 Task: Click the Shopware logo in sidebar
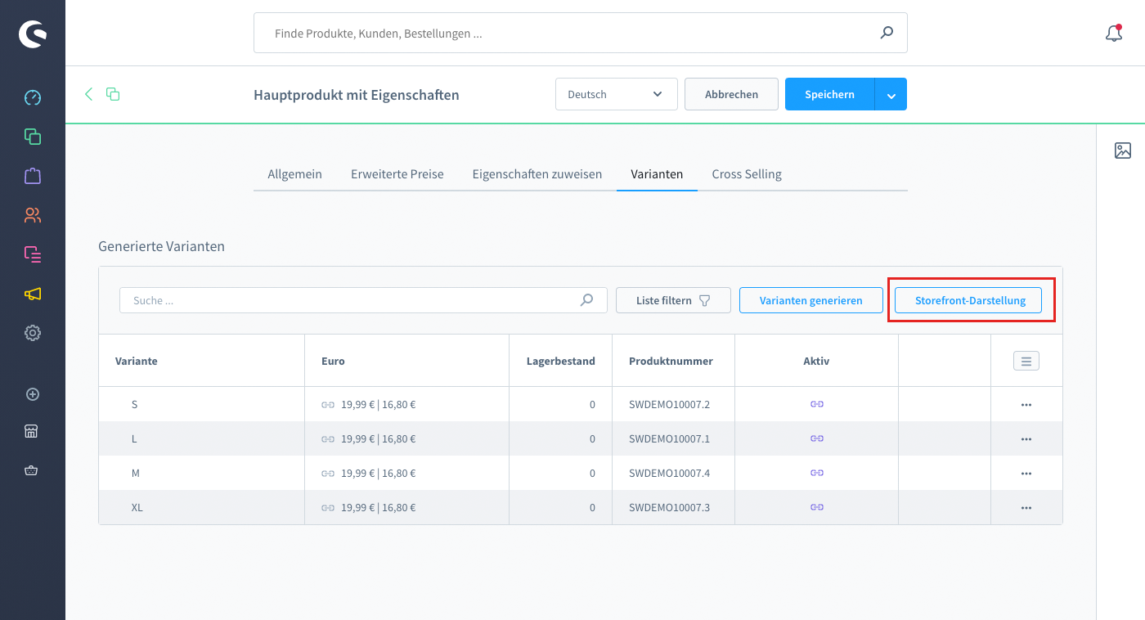[33, 34]
